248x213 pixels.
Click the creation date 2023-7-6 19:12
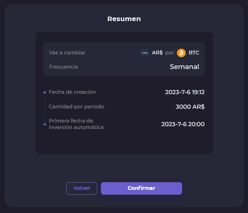[x=185, y=92]
